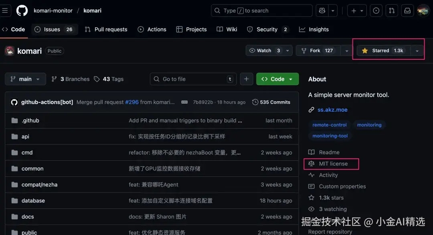Click the komari repository avatar image
Image resolution: width=433 pixels, height=235 pixels.
10,51
